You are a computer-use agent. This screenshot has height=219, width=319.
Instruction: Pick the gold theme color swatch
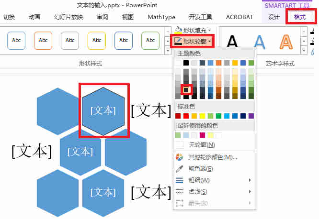click(235, 63)
